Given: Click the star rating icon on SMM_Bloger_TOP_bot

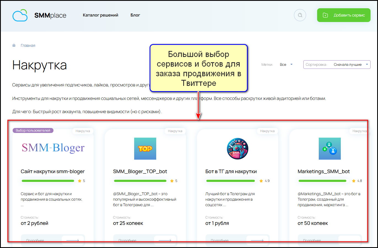Looking at the screenshot, I should [x=172, y=181].
